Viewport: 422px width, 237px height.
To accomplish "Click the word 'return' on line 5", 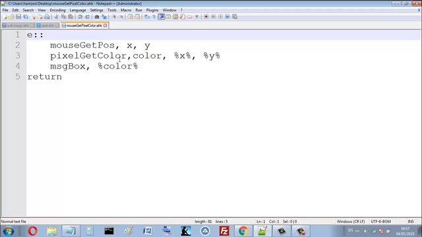I will tap(44, 76).
